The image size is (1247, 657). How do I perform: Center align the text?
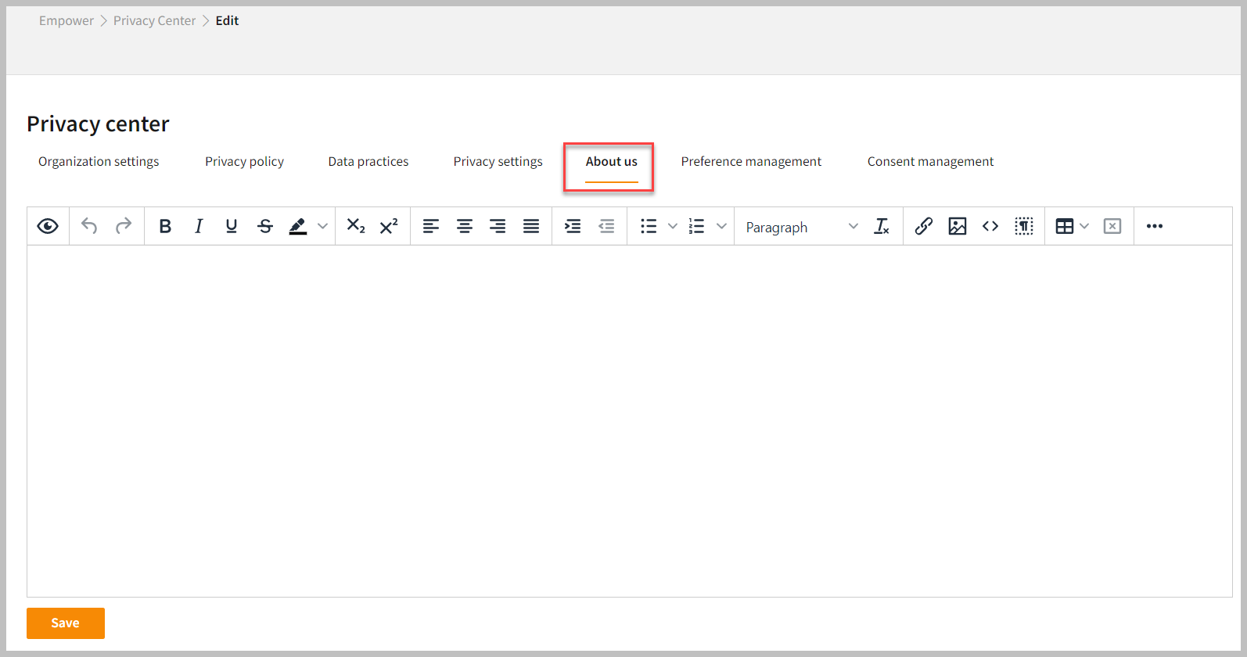(x=465, y=226)
